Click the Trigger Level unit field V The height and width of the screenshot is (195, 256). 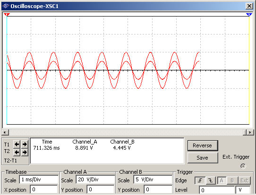(x=243, y=190)
